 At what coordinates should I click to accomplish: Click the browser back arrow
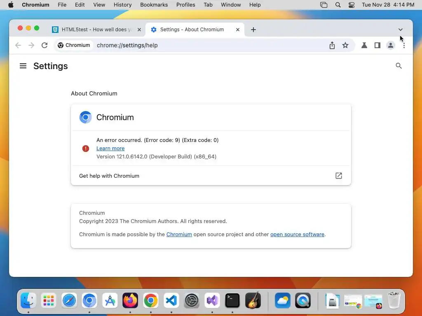pos(18,45)
